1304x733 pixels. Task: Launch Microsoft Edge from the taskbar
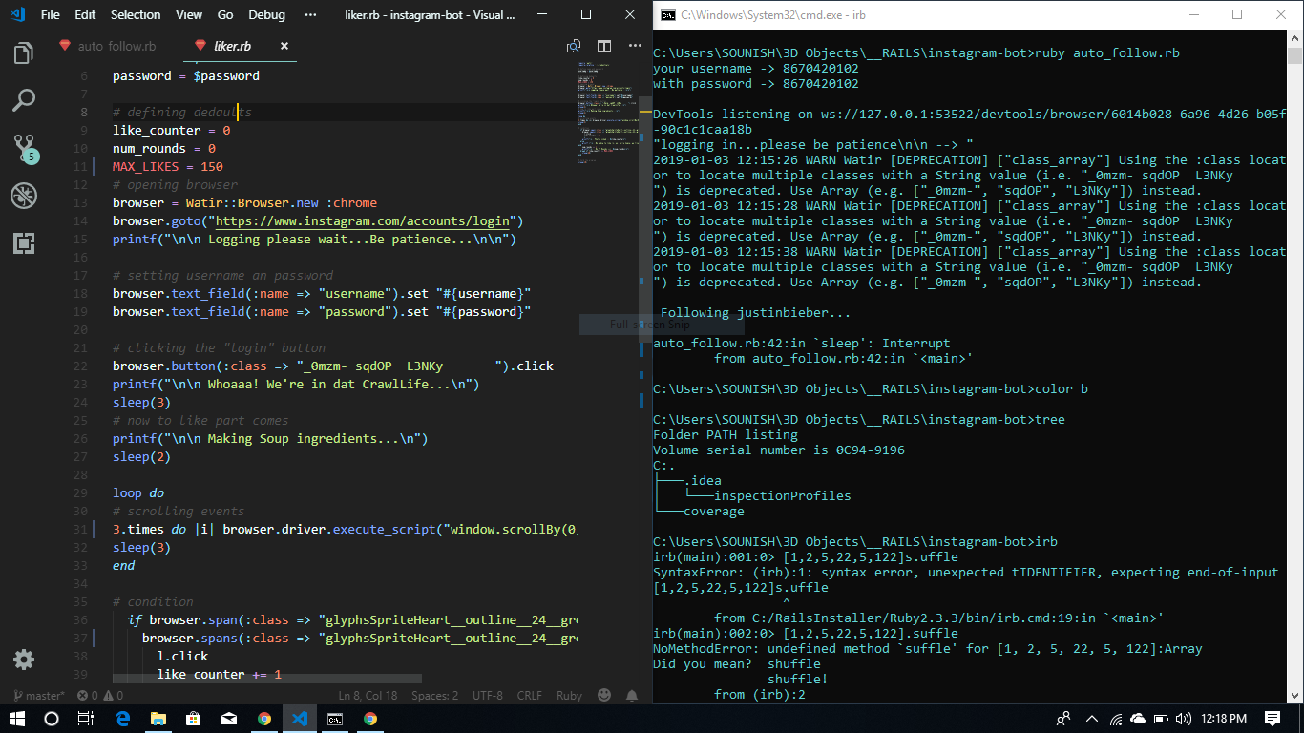[122, 719]
